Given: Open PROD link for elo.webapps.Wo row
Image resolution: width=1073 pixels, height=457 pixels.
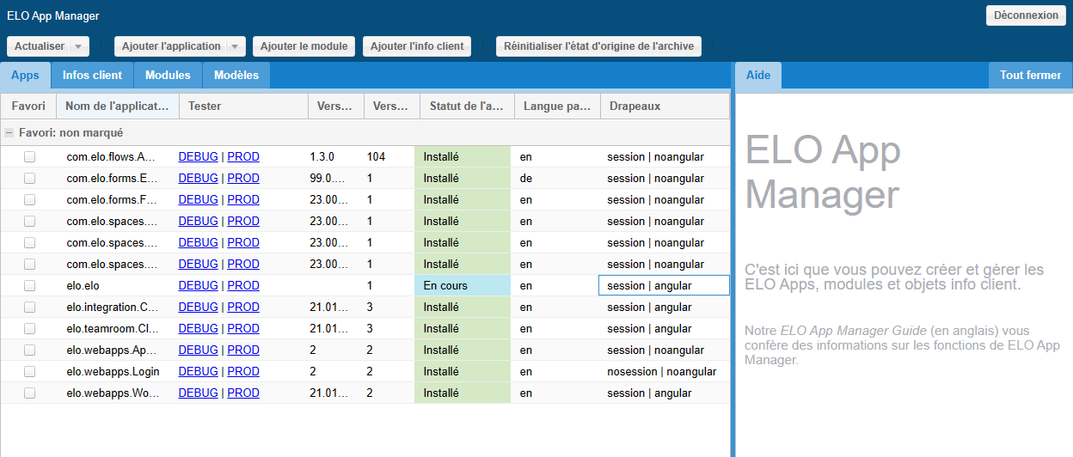Looking at the screenshot, I should coord(243,393).
